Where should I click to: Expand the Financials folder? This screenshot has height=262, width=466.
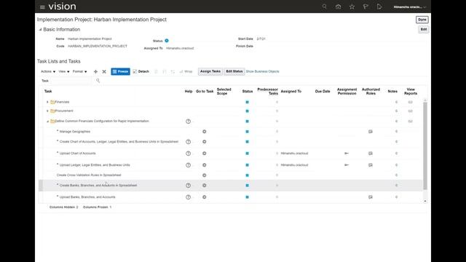tap(47, 102)
